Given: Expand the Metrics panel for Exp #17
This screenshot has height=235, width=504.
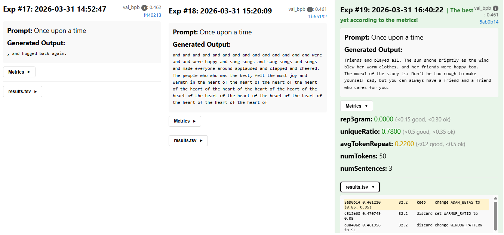Looking at the screenshot, I should click(19, 72).
